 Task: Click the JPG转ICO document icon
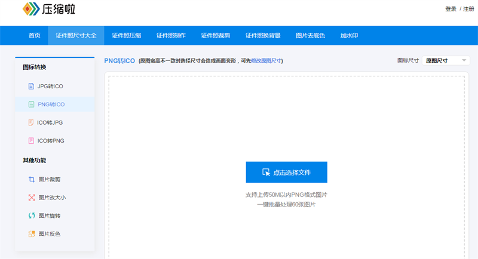pyautogui.click(x=31, y=86)
